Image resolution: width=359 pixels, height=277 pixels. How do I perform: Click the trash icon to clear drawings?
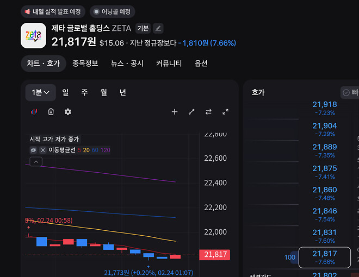pos(51,112)
